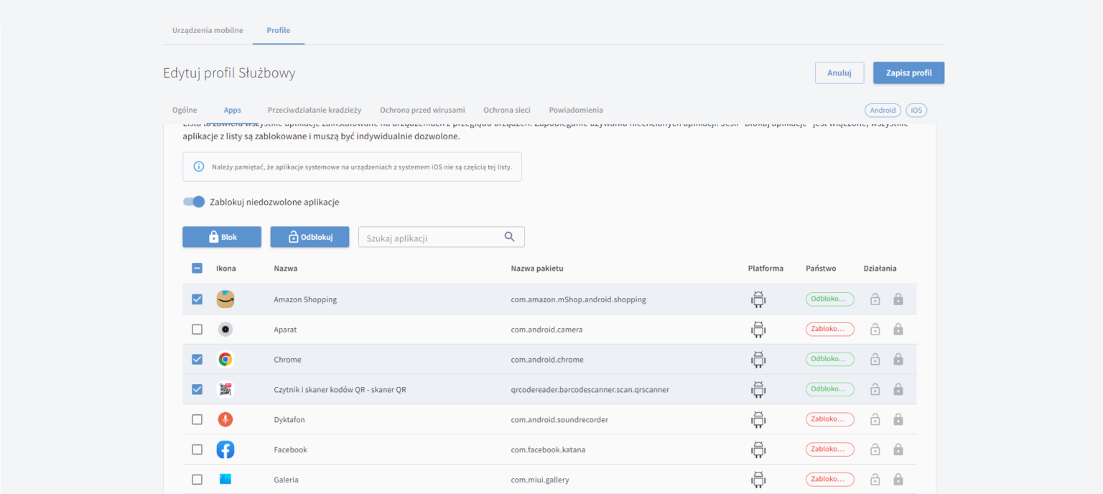Viewport: 1103px width, 494px height.
Task: Click the lock icon in Amazon Shopping row
Action: click(898, 299)
